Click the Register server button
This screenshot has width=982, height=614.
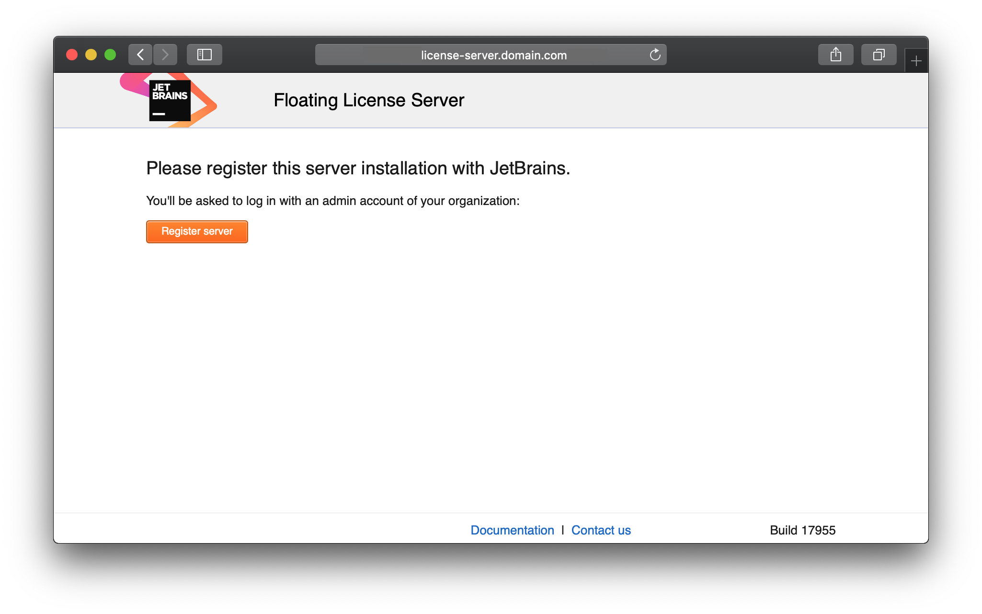tap(197, 230)
